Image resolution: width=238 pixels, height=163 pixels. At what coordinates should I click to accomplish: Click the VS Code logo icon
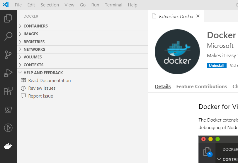6,5
